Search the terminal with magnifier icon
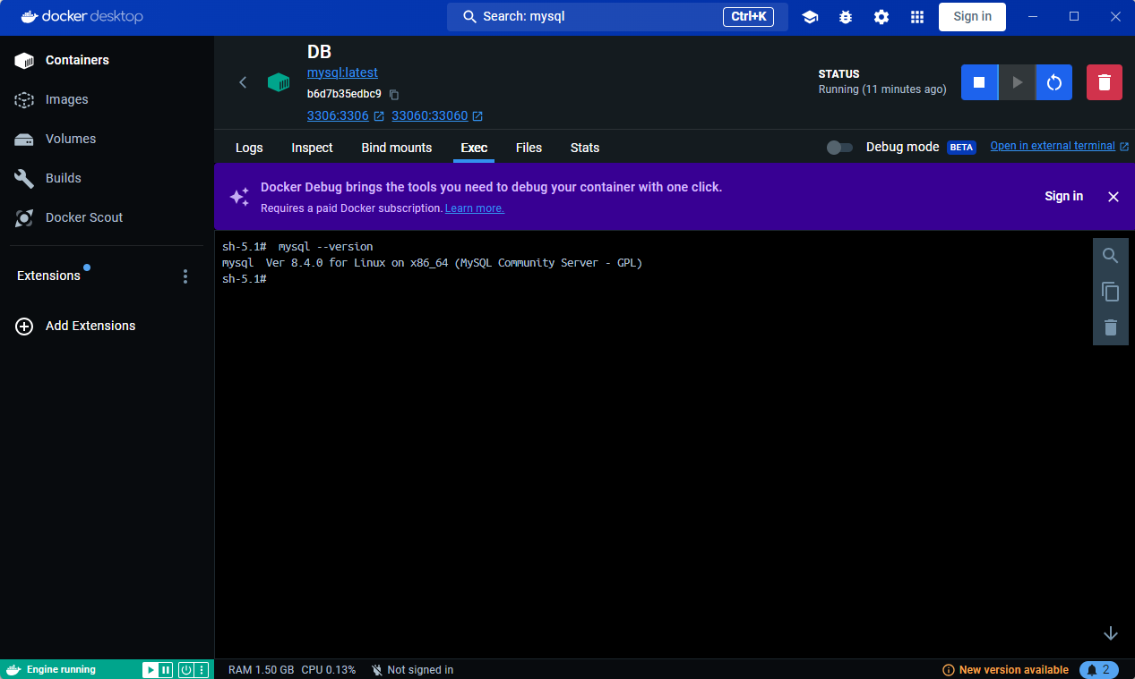This screenshot has width=1135, height=679. pos(1111,256)
